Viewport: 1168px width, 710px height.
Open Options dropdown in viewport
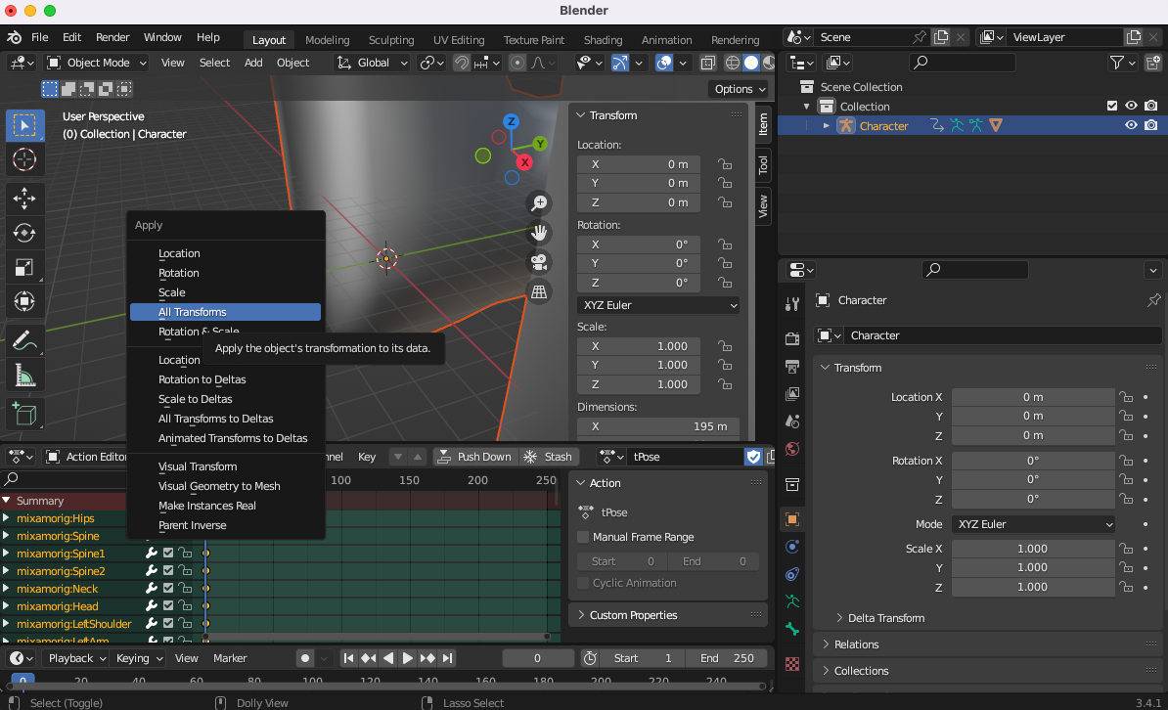pyautogui.click(x=740, y=89)
